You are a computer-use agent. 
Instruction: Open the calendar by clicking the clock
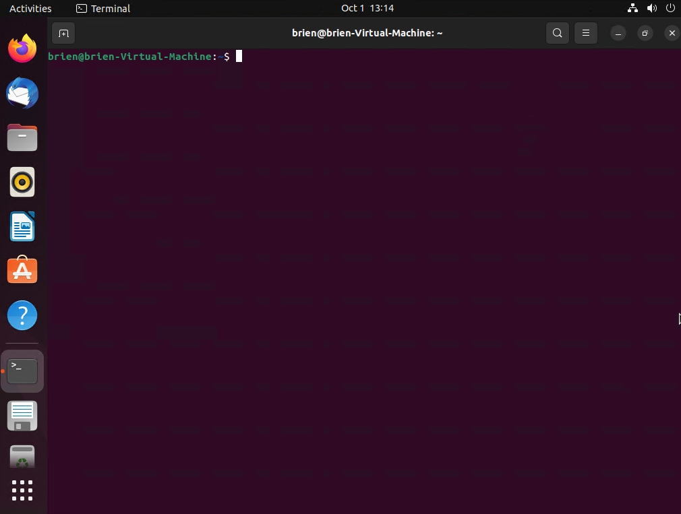[367, 8]
